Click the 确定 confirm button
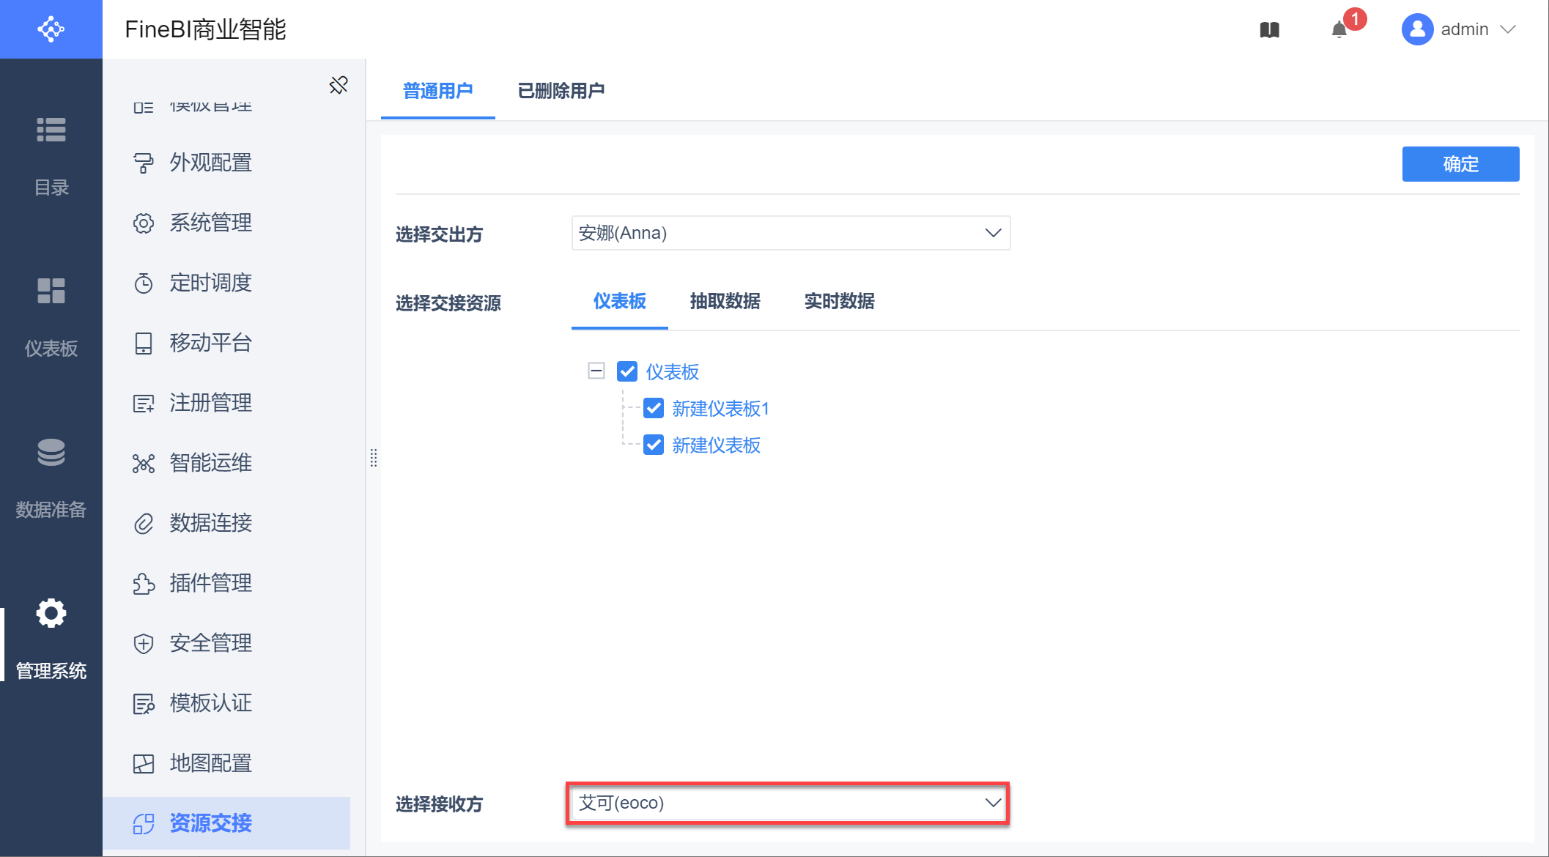Image resolution: width=1549 pixels, height=857 pixels. coord(1460,164)
